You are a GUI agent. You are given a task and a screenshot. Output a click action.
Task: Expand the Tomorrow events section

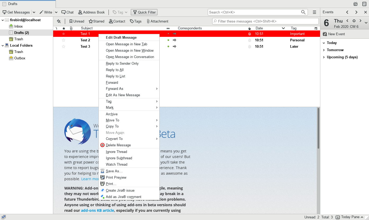[324, 50]
